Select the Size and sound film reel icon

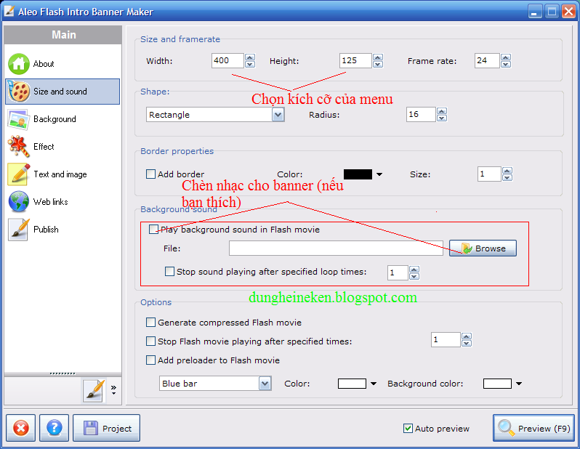tap(18, 92)
